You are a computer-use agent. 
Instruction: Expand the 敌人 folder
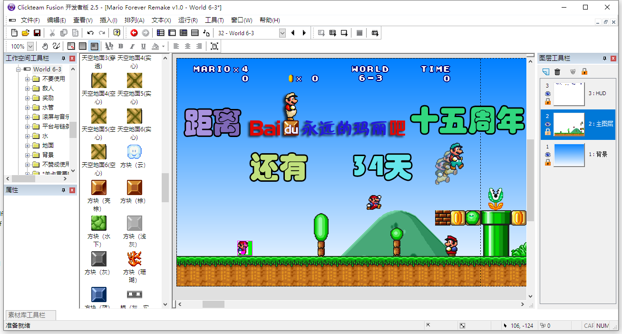[x=28, y=88]
